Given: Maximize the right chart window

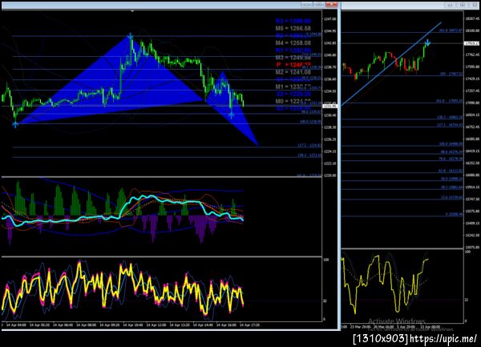Looking at the screenshot, I should 463,5.
